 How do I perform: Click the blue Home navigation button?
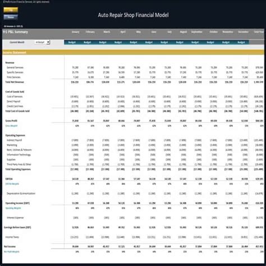(x=11, y=17)
